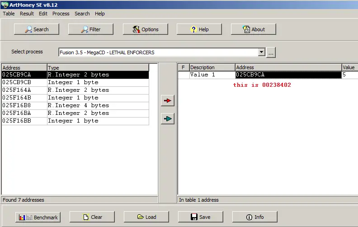This screenshot has height=227, width=358.
Task: Click the Filter button
Action: 91,29
